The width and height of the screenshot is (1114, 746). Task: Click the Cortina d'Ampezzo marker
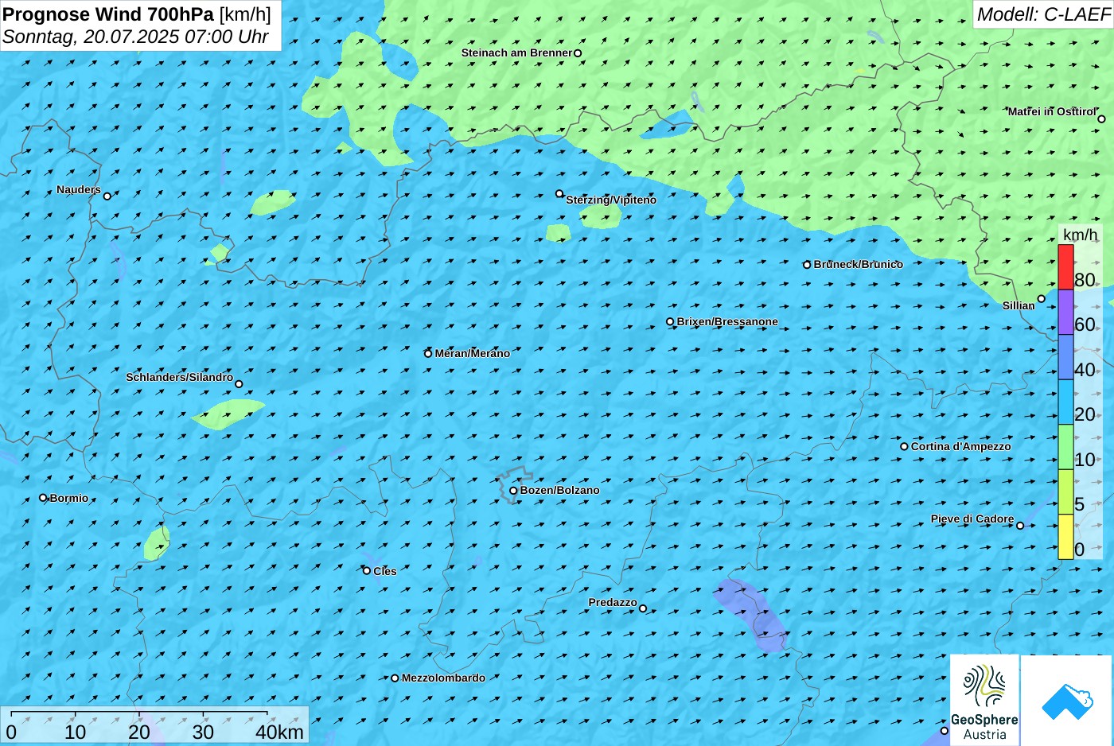tap(904, 446)
